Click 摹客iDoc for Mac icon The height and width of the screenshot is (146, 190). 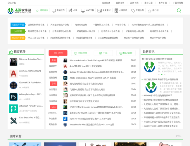[65, 113]
